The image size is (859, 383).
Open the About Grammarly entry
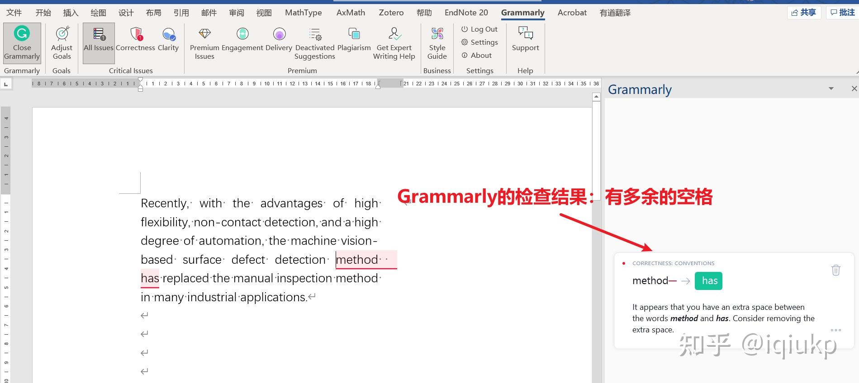[x=476, y=55]
